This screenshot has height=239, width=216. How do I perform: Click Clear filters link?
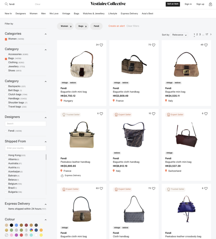tap(133, 26)
